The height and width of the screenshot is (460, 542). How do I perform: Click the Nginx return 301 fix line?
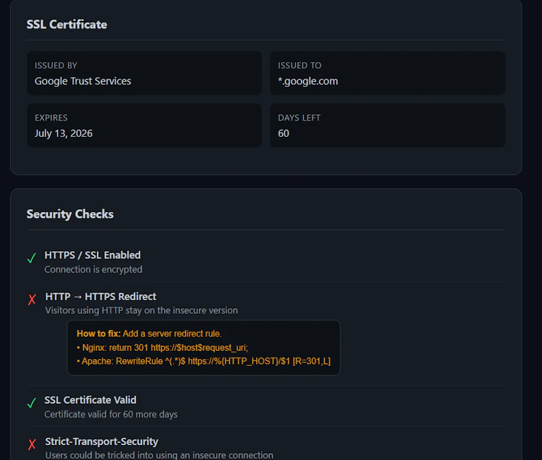[x=162, y=348]
